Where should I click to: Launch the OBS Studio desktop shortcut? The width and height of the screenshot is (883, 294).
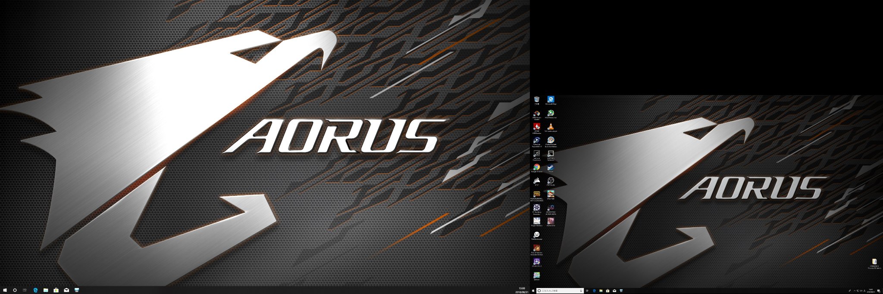[x=551, y=182]
